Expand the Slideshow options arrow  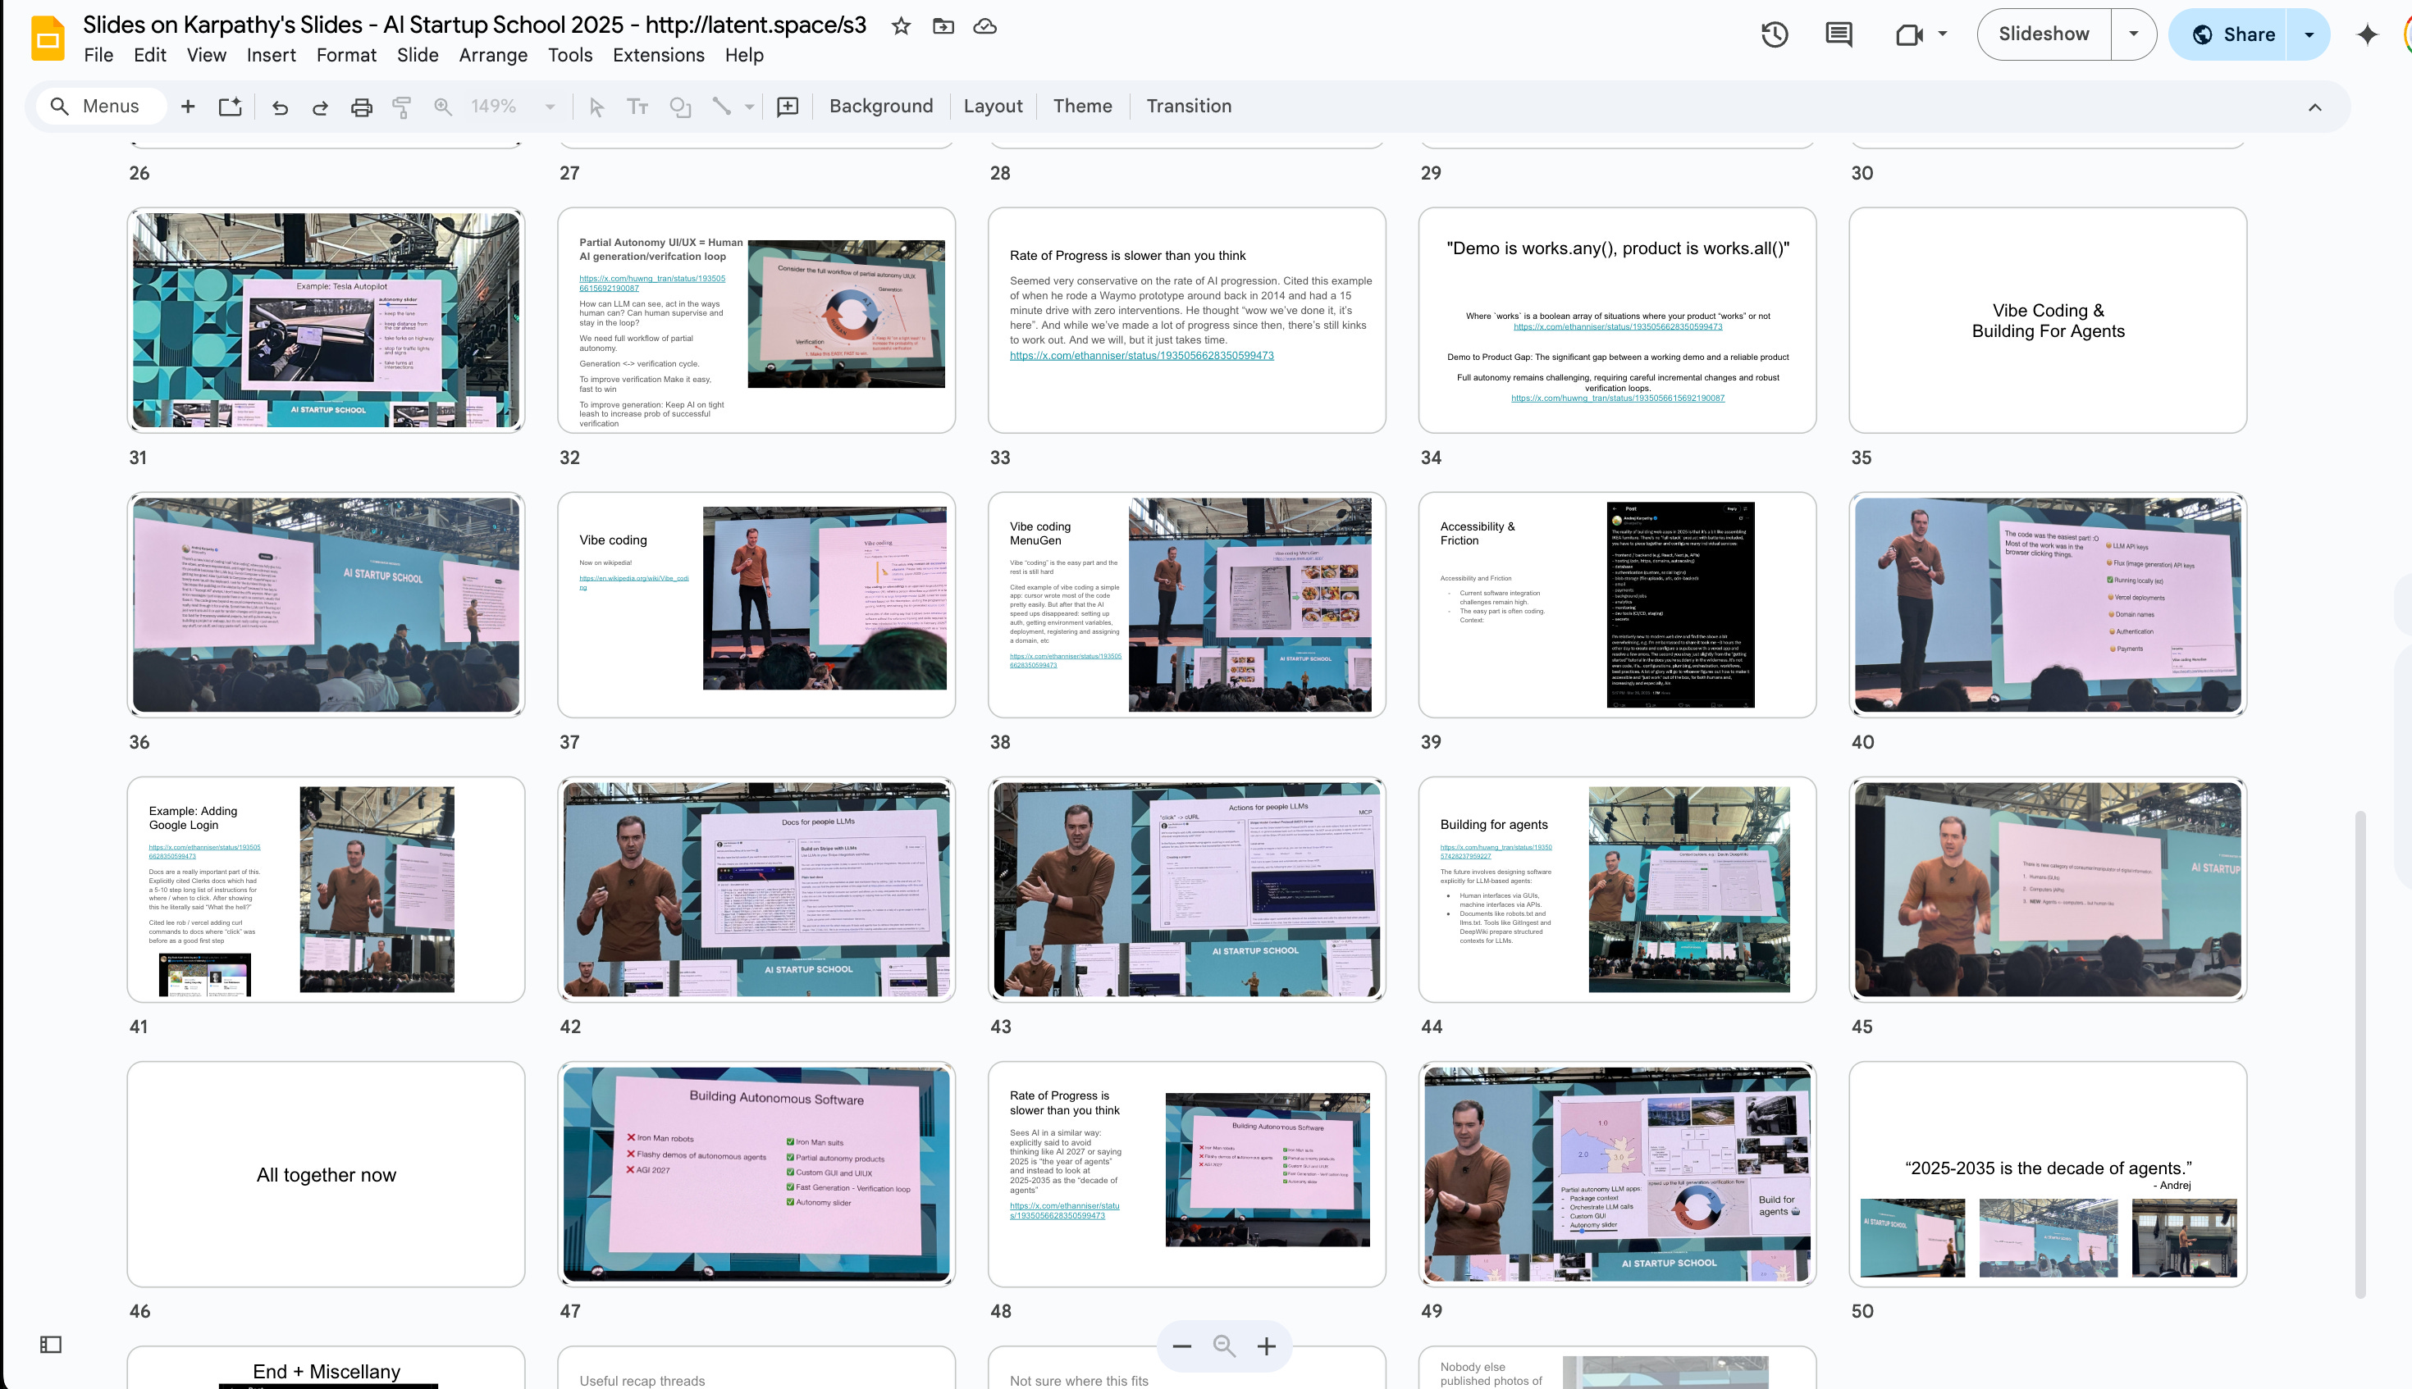[x=2133, y=34]
